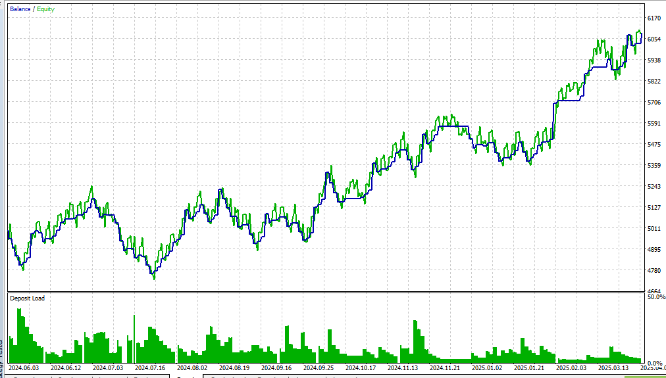This screenshot has width=666, height=378.
Task: Click the 2024.11.21 date label
Action: (x=445, y=368)
